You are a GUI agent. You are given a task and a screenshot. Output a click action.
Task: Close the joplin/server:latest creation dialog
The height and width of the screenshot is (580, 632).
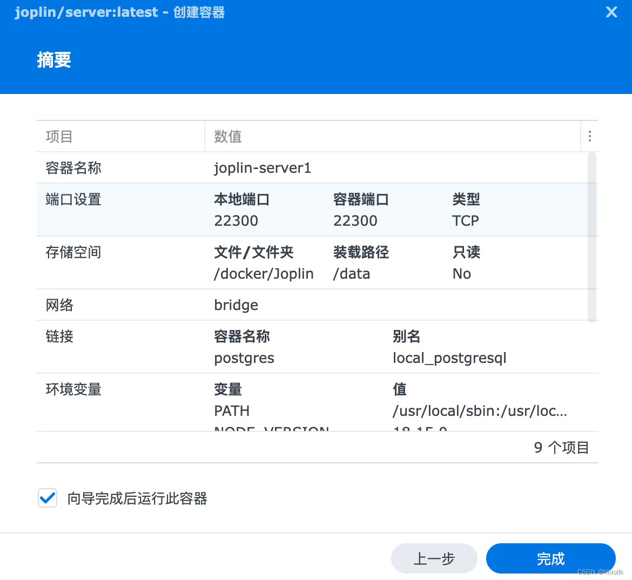(611, 12)
